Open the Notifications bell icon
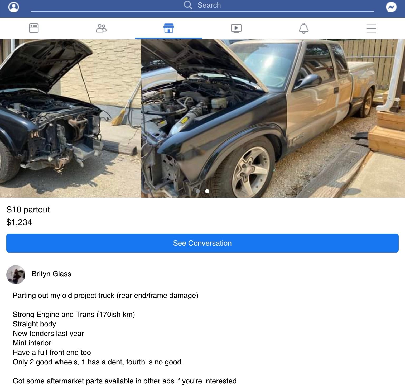This screenshot has width=405, height=390. [x=304, y=28]
